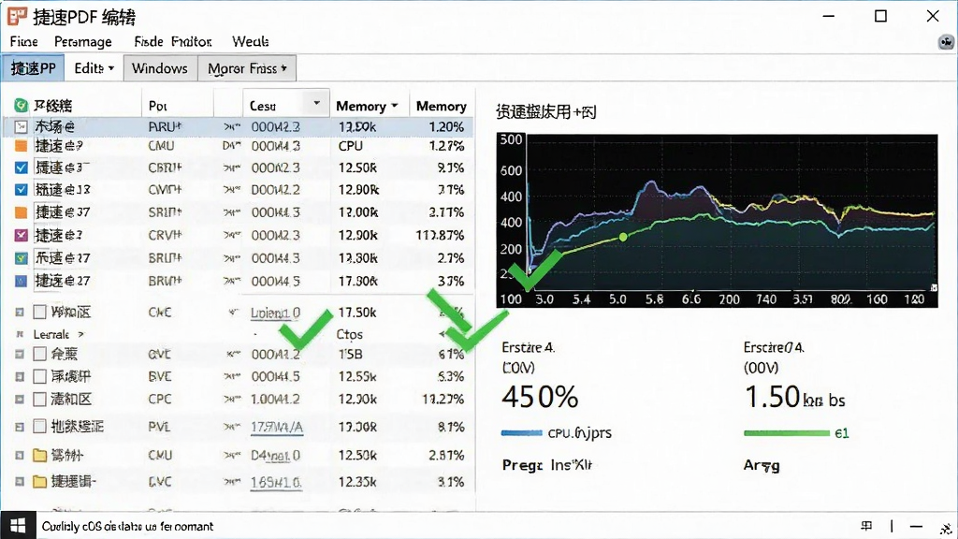Tick the checkbox in the PVL row
This screenshot has width=958, height=539.
click(39, 427)
